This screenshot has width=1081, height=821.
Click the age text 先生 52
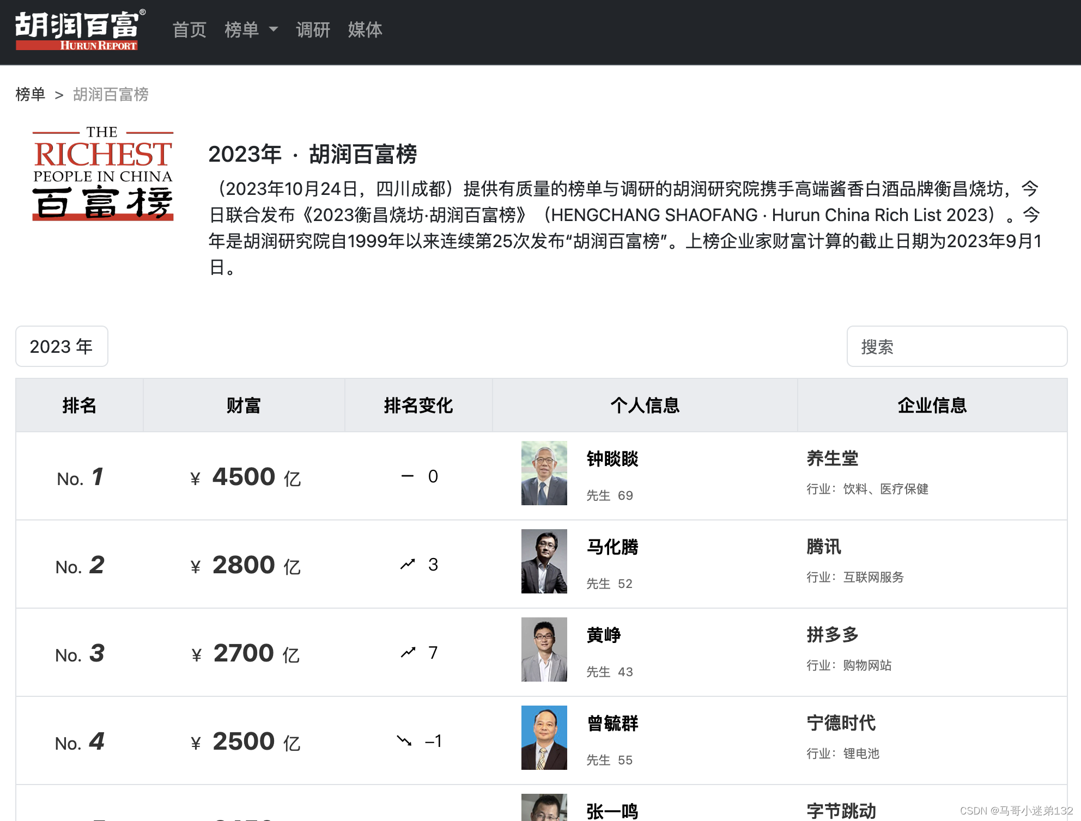click(x=610, y=584)
